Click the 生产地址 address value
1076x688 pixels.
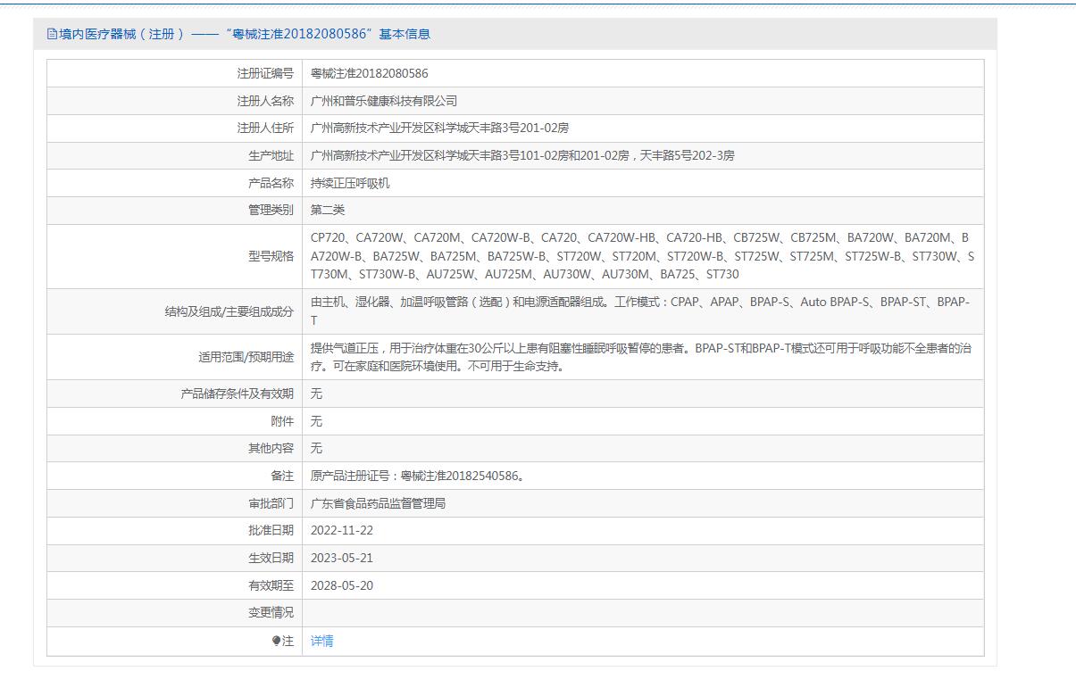point(522,155)
